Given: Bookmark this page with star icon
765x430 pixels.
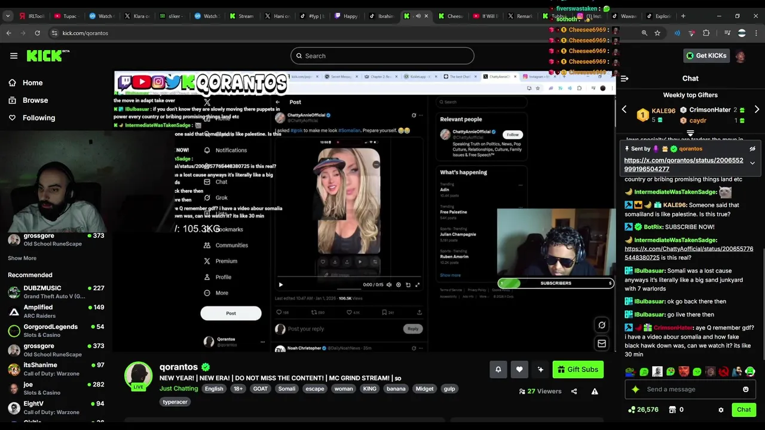Looking at the screenshot, I should [657, 33].
